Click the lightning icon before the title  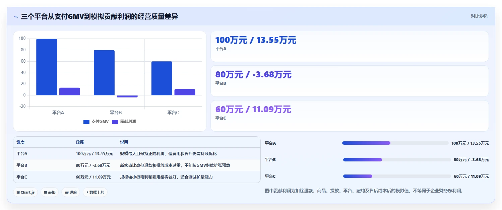[x=16, y=17]
